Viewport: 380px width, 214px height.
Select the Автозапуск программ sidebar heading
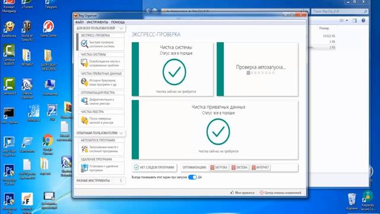point(97,140)
